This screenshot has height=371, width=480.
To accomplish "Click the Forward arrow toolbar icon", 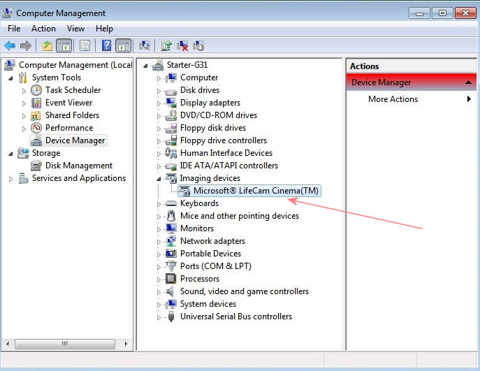I will coord(26,46).
